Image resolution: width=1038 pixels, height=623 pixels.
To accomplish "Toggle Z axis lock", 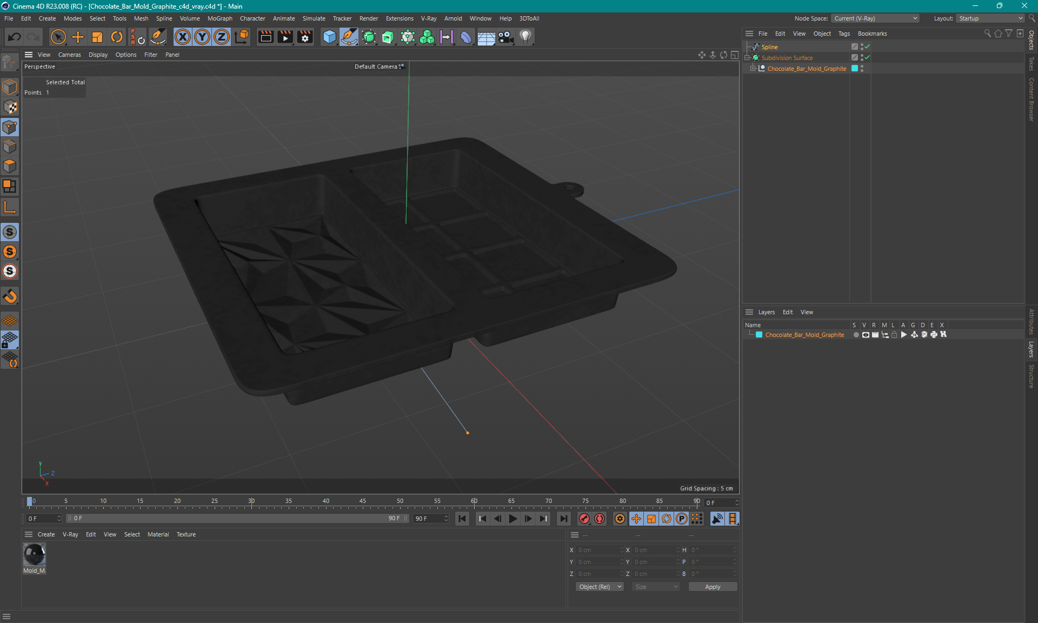I will (x=222, y=37).
